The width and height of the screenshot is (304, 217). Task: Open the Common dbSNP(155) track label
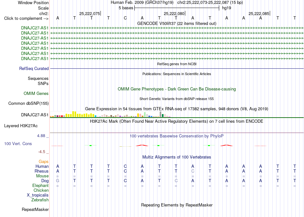(28, 103)
